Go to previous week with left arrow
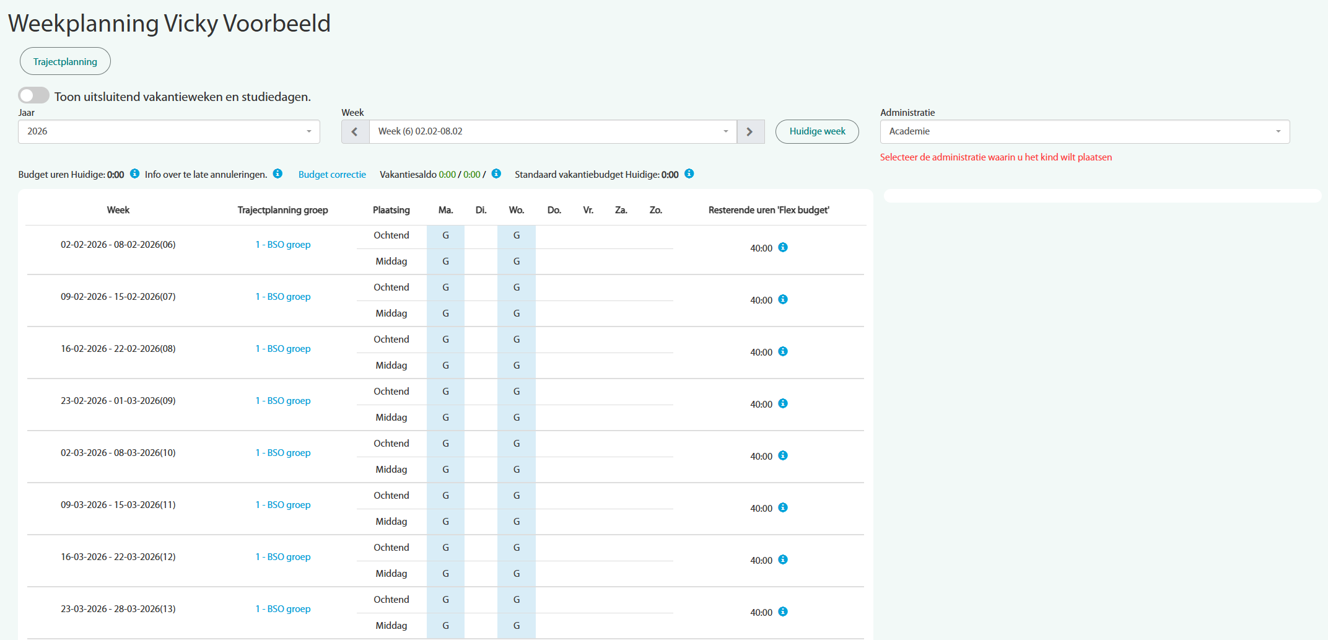Screen dimensions: 1328x640 [355, 132]
